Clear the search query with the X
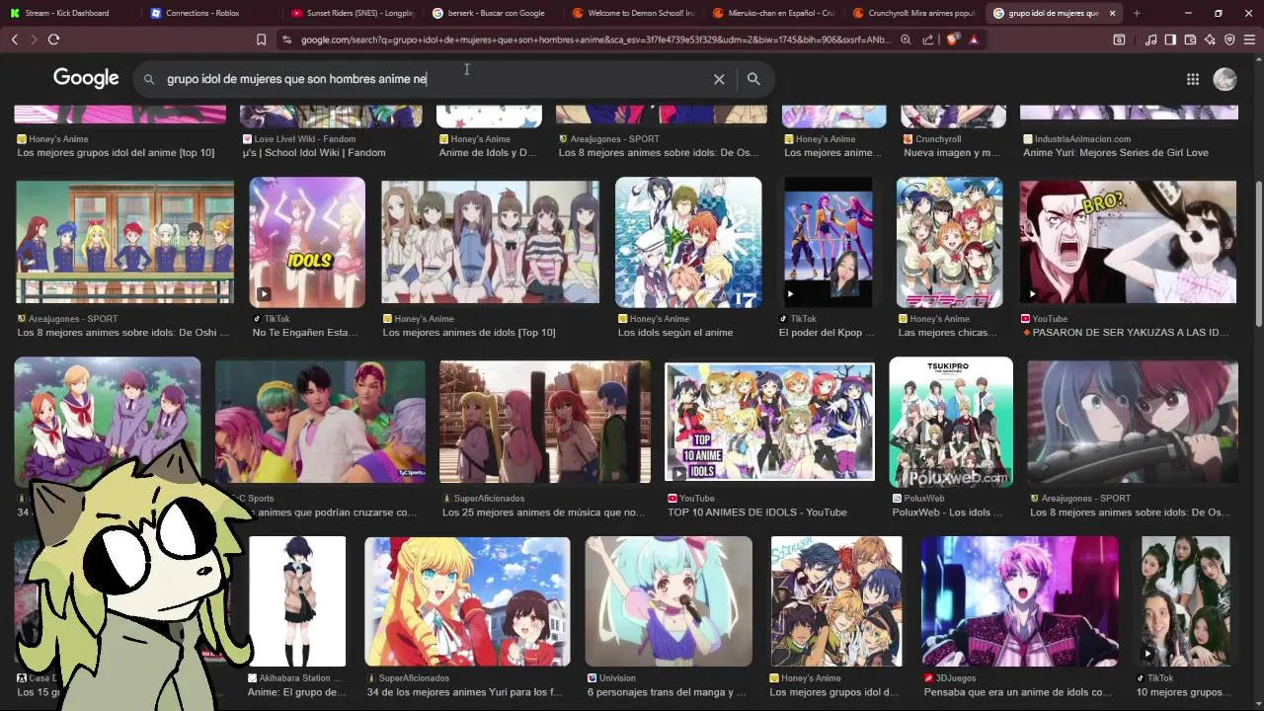1264x711 pixels. (x=719, y=79)
